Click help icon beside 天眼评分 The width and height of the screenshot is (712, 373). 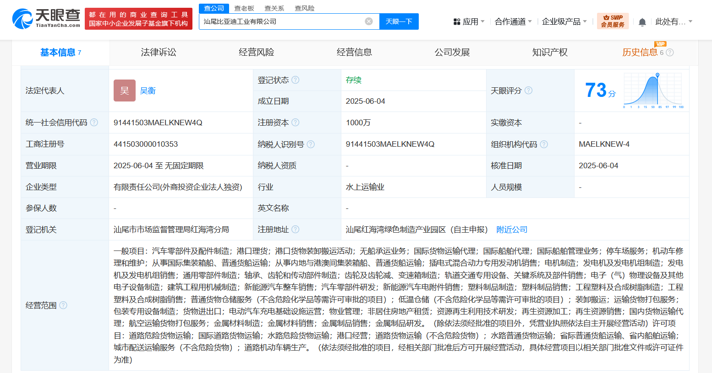coord(528,91)
